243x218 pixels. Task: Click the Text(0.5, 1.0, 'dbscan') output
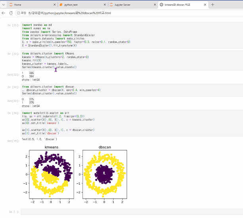pyautogui.click(x=39, y=139)
